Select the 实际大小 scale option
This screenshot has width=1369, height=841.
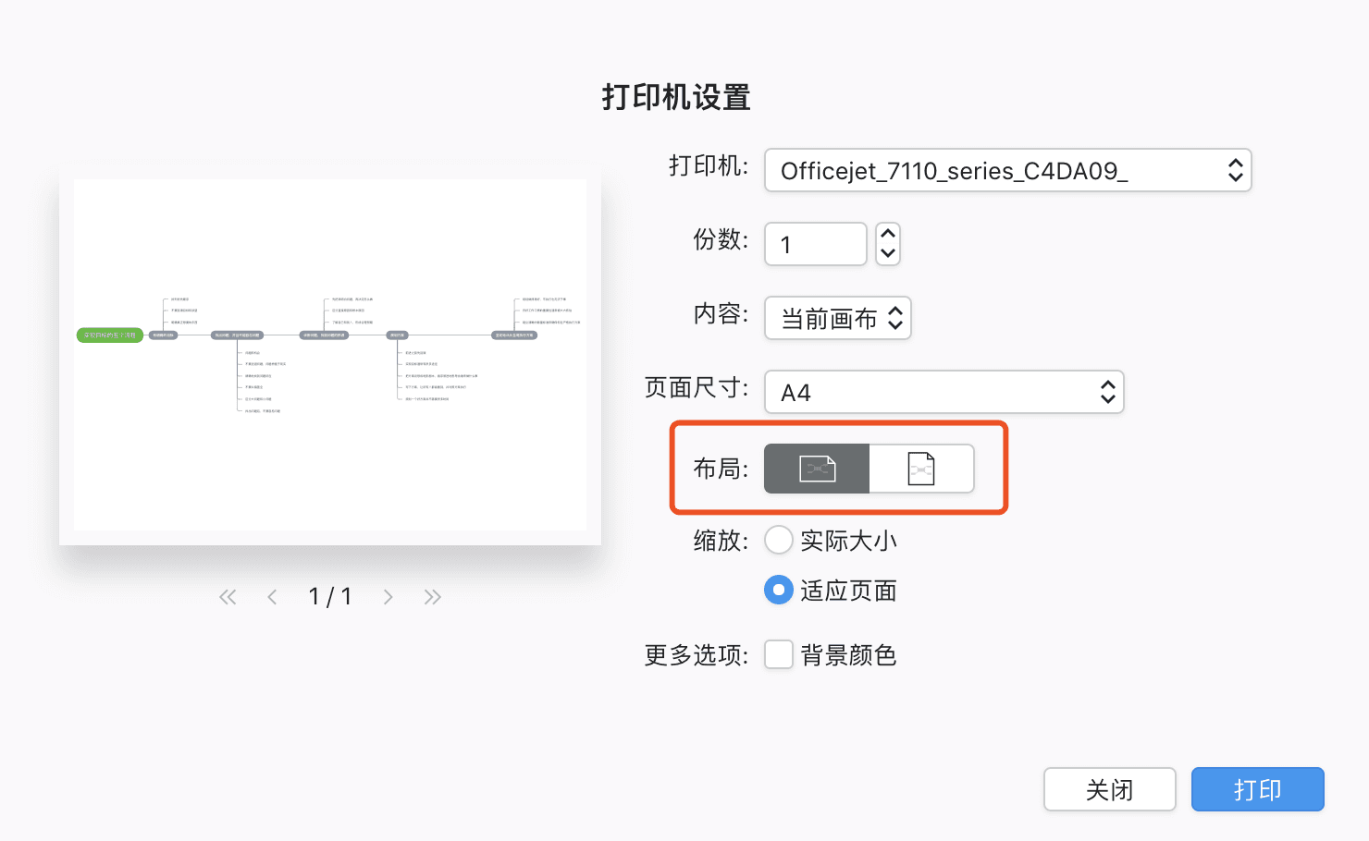(779, 540)
